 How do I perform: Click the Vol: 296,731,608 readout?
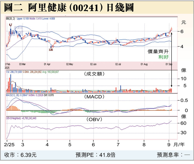(14, 72)
